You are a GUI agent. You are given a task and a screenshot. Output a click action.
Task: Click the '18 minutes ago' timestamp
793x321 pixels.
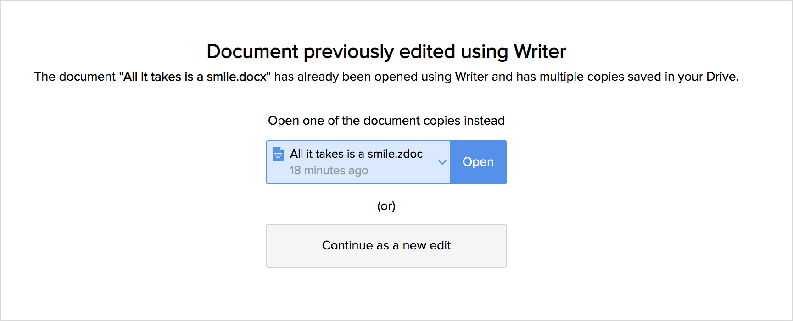[x=329, y=171]
